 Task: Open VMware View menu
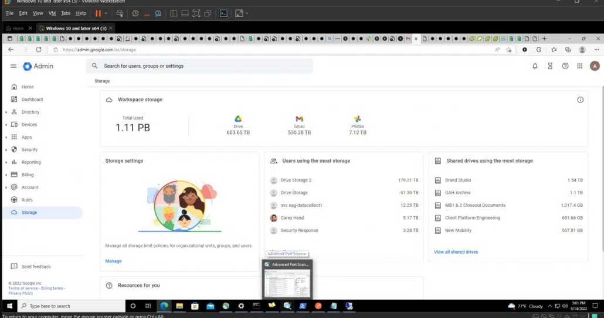(x=38, y=13)
